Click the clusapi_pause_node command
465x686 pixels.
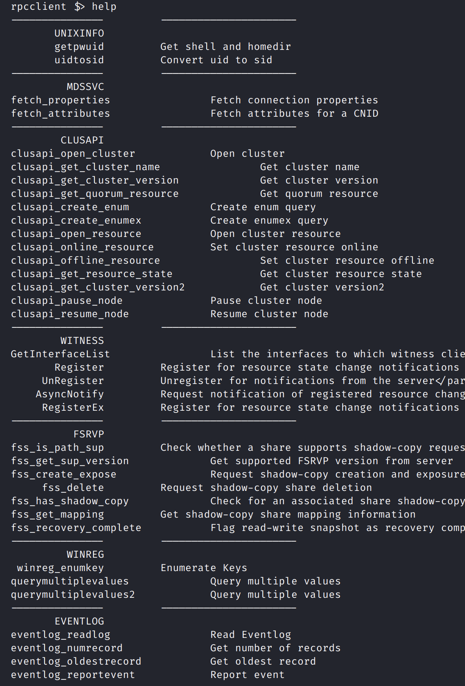pos(66,301)
